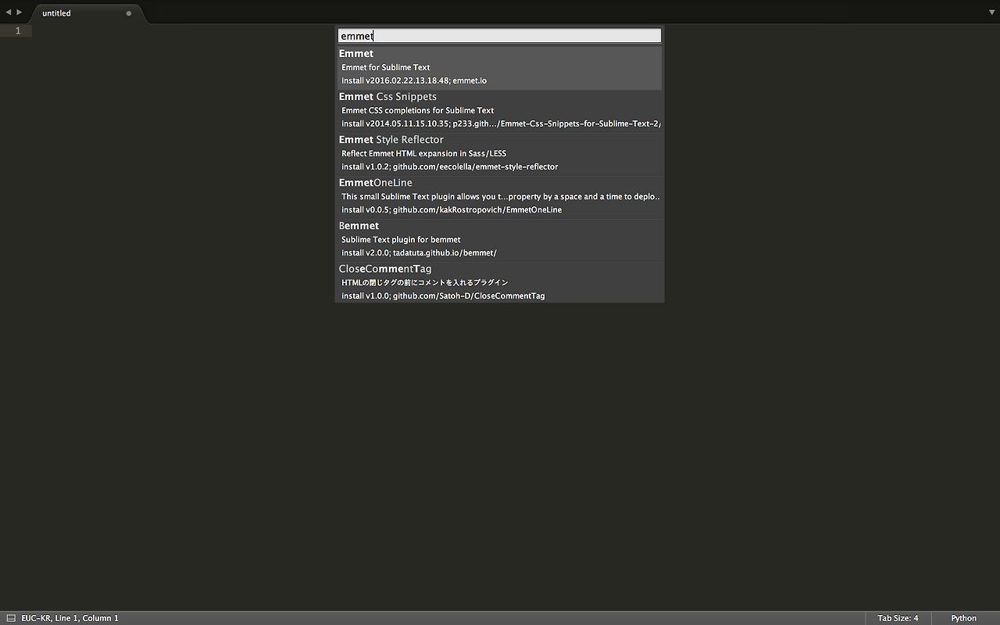The image size is (1000, 625).
Task: Click the emmet search input field
Action: click(x=499, y=35)
